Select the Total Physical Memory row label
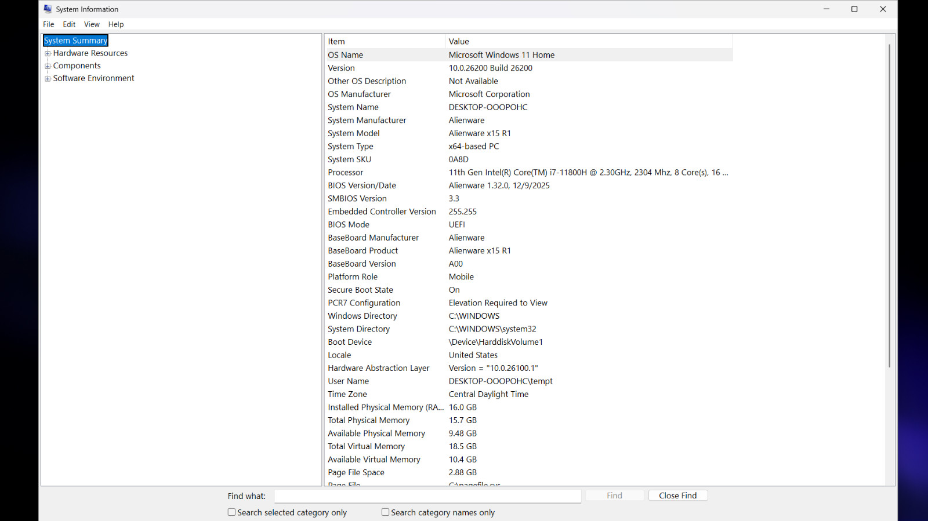The width and height of the screenshot is (928, 521). [x=369, y=421]
